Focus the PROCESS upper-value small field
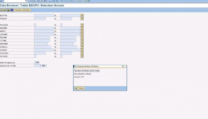 coord(61,25)
